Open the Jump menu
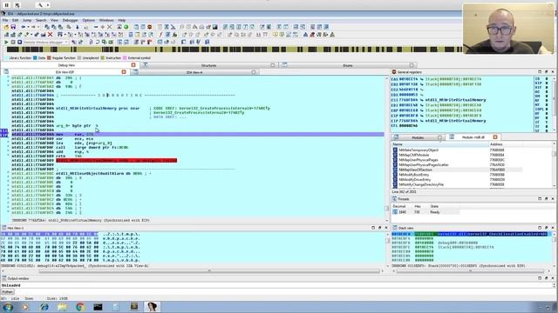 [27, 20]
